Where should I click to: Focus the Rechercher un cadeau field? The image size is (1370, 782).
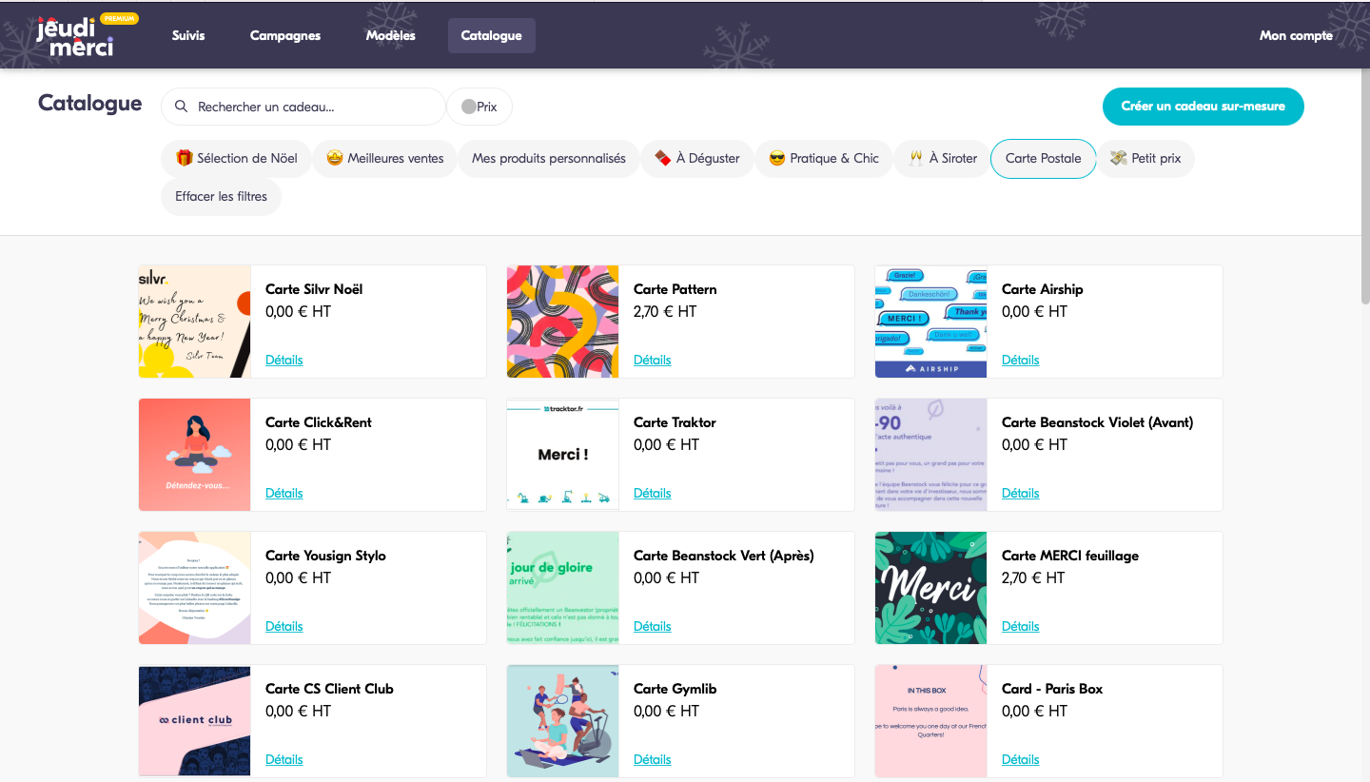point(303,107)
